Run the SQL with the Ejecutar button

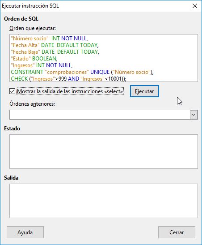tap(144, 91)
